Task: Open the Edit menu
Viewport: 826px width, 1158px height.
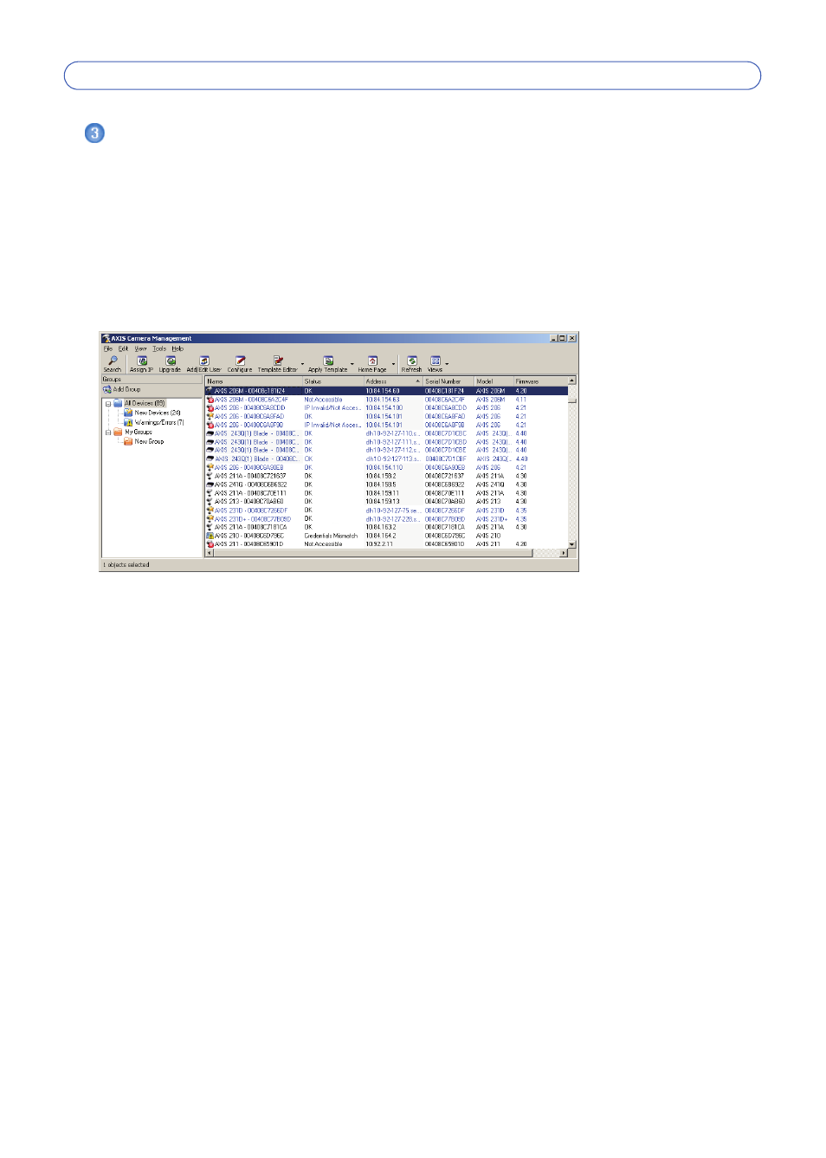Action: tap(123, 348)
